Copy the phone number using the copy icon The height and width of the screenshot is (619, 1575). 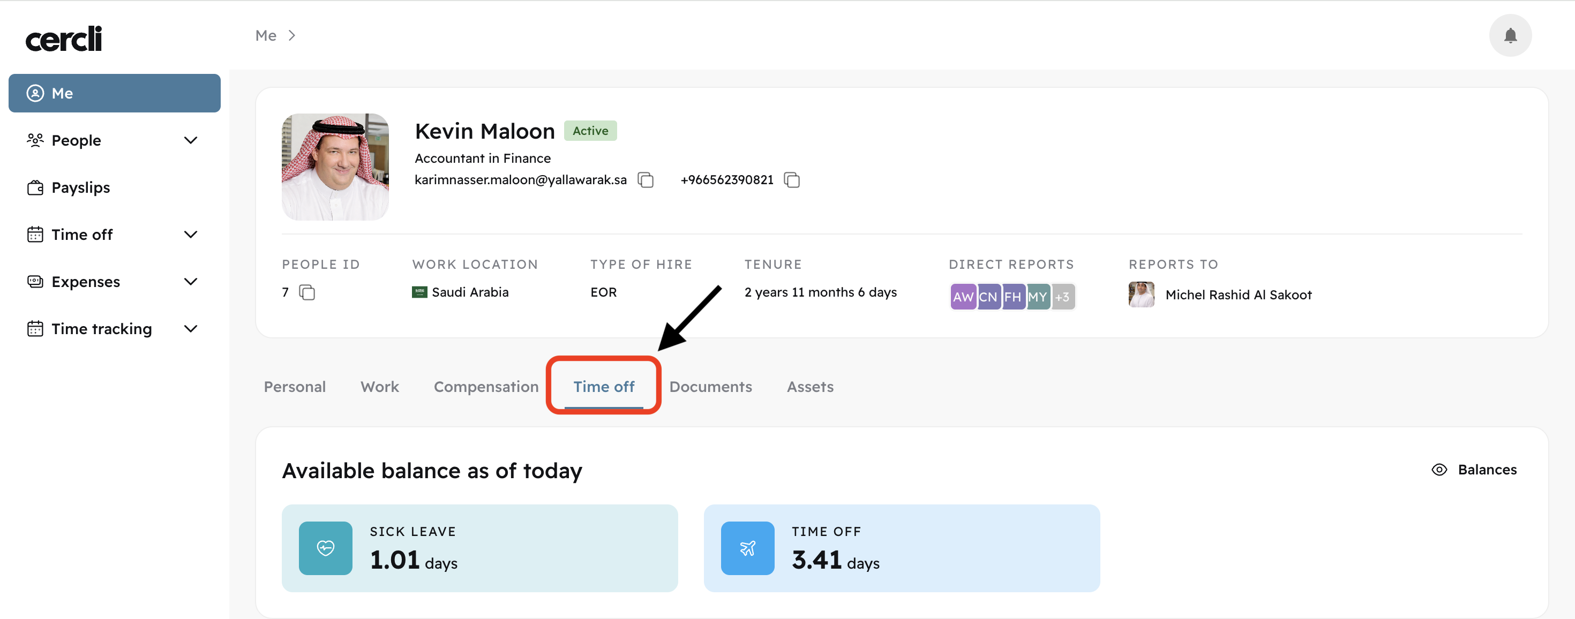(x=792, y=180)
